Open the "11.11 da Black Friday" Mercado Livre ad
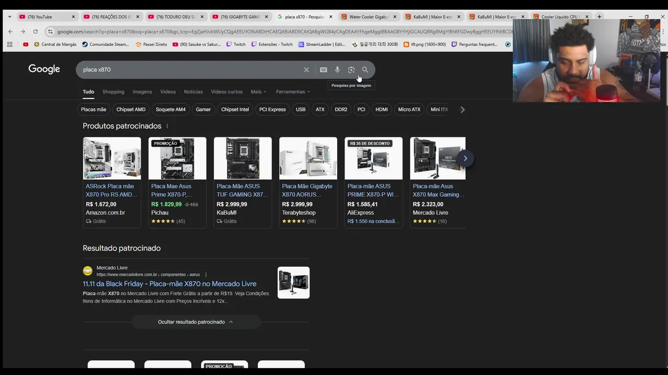 point(170,284)
